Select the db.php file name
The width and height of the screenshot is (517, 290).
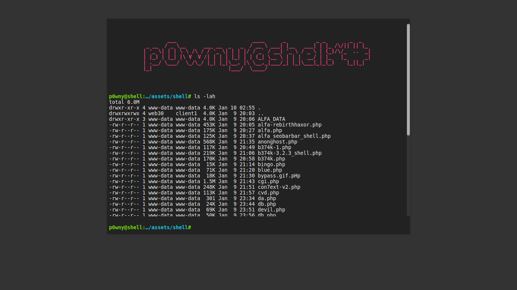pyautogui.click(x=267, y=204)
